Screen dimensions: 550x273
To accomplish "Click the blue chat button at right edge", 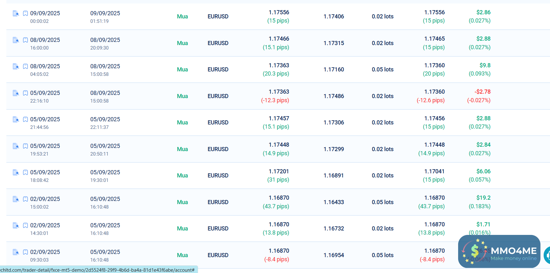I will tap(547, 255).
